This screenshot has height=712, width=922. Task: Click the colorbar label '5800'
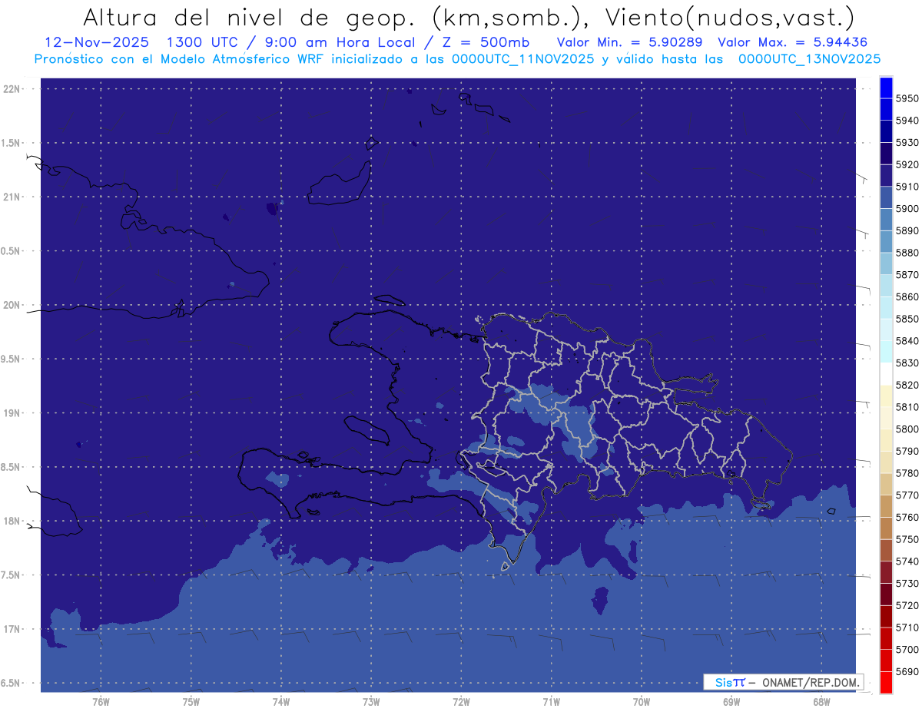point(907,429)
